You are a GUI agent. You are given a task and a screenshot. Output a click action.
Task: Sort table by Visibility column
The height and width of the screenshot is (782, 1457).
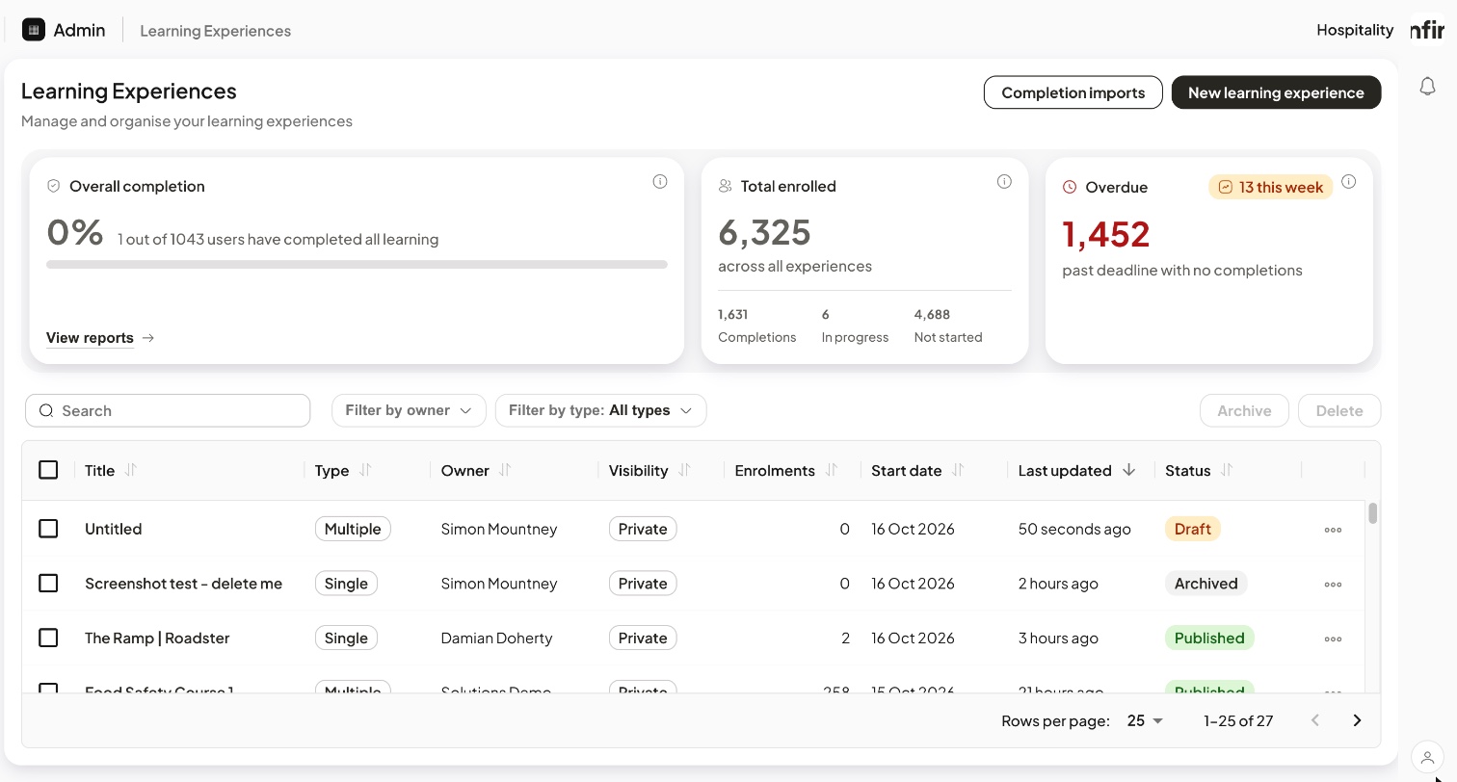point(684,470)
